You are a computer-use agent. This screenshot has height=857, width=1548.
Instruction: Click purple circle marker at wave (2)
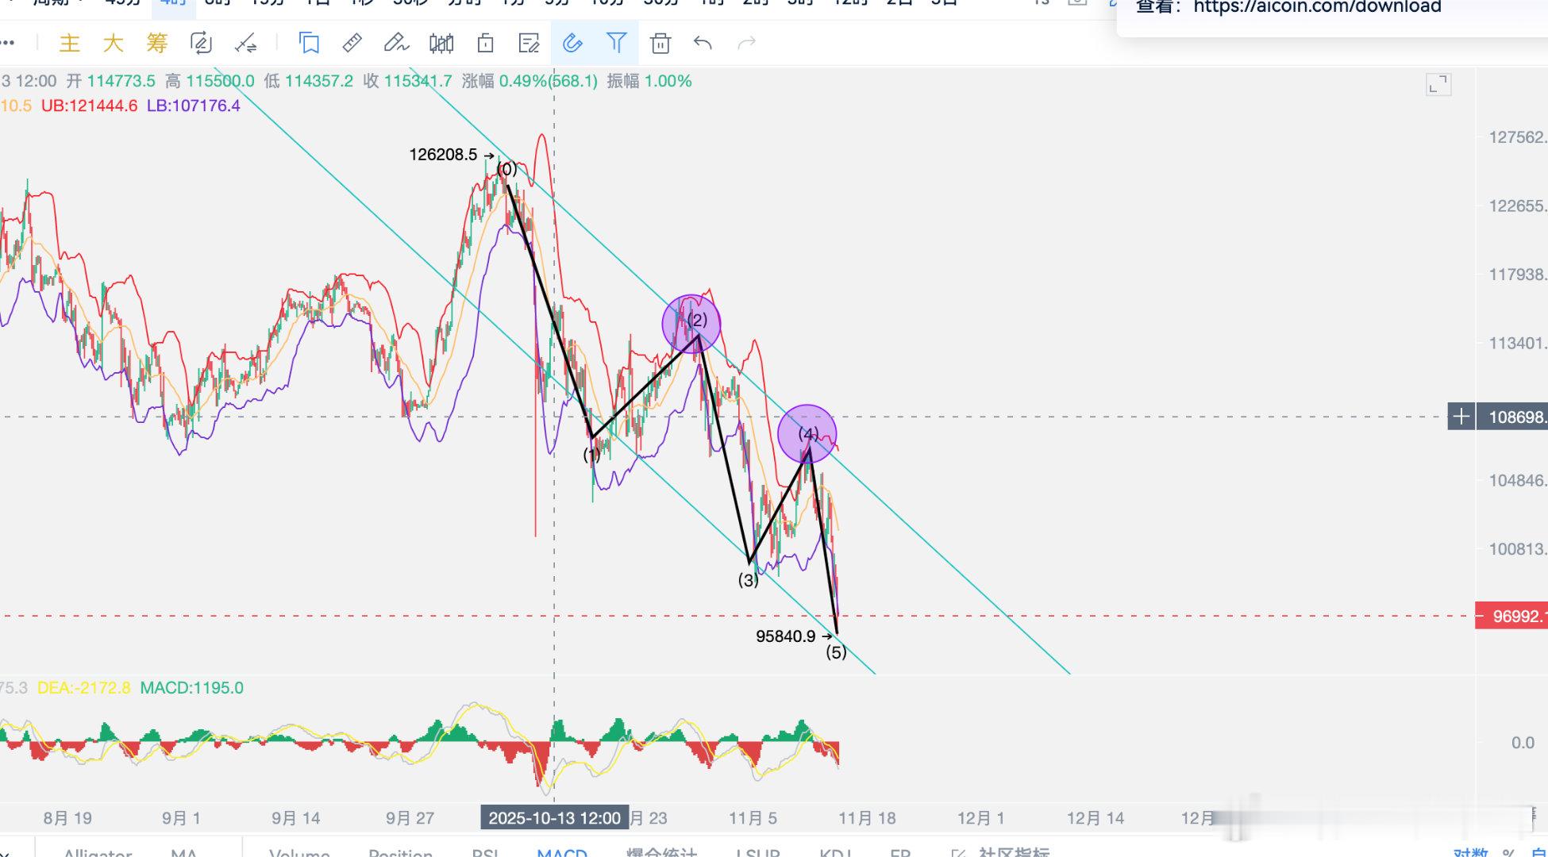click(691, 324)
